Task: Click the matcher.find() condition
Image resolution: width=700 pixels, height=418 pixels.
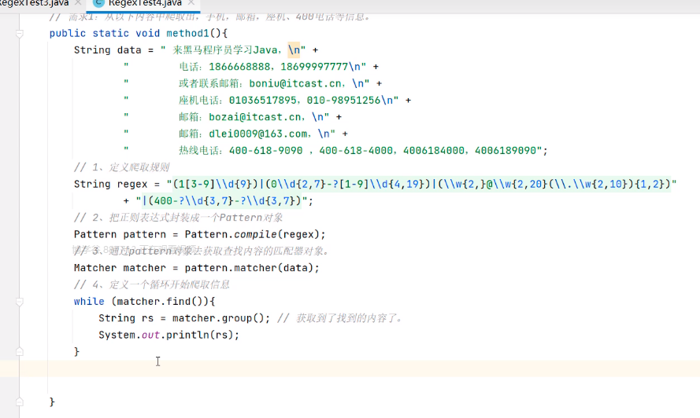Action: [159, 301]
